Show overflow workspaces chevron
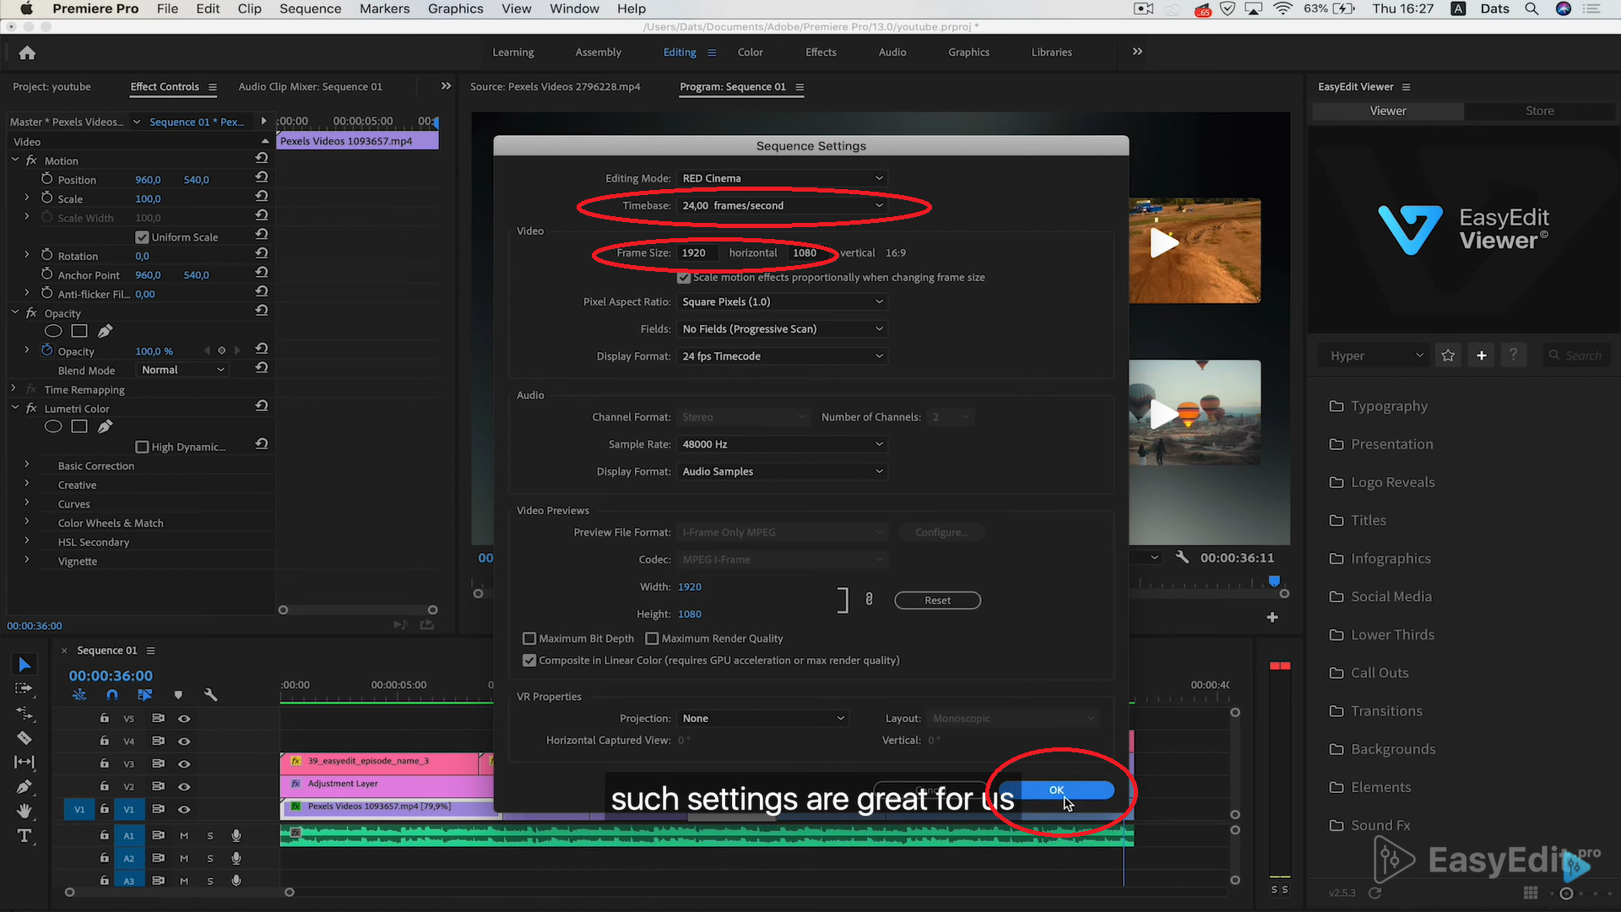Viewport: 1621px width, 912px height. (x=1137, y=52)
